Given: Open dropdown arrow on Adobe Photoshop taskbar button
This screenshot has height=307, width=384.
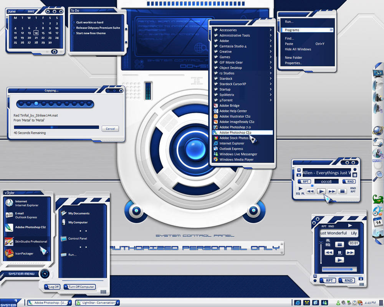Looking at the screenshot, I should pyautogui.click(x=70, y=303).
